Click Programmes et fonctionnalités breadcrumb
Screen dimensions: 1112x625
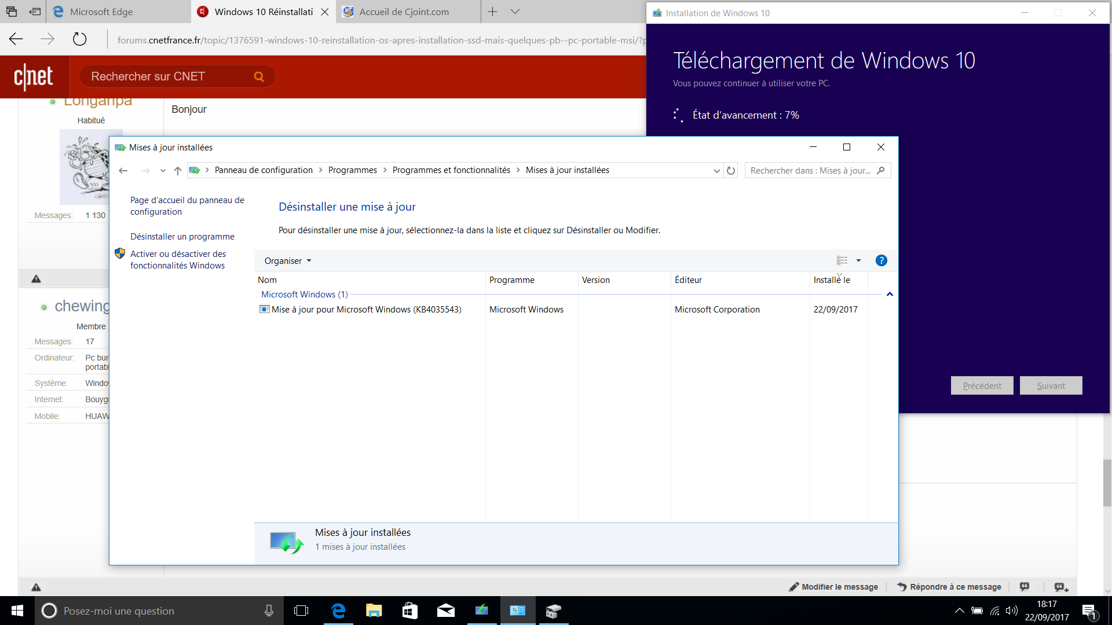[x=451, y=170]
